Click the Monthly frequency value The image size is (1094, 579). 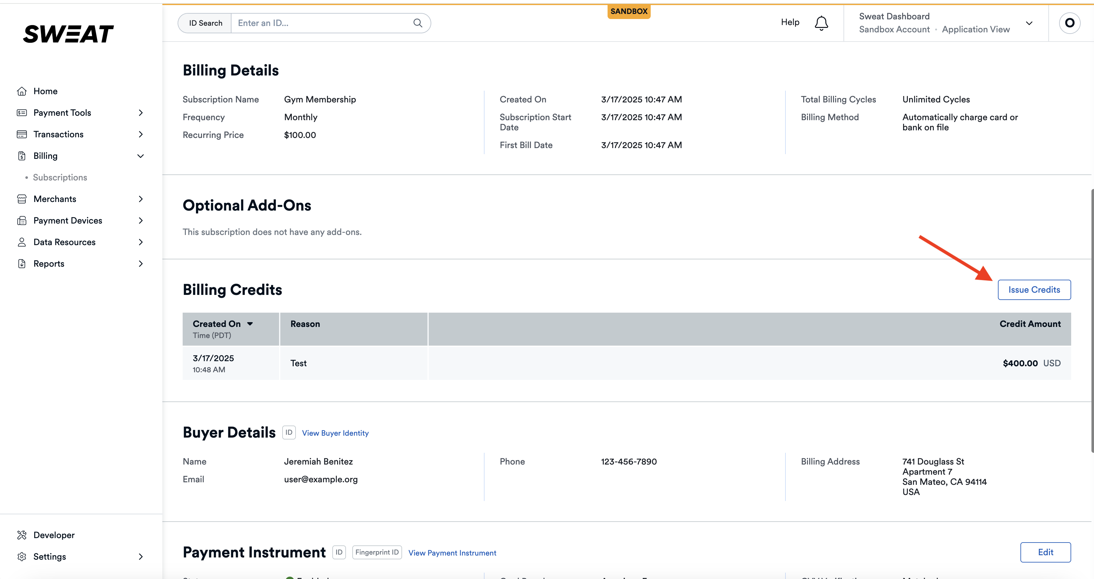coord(301,117)
